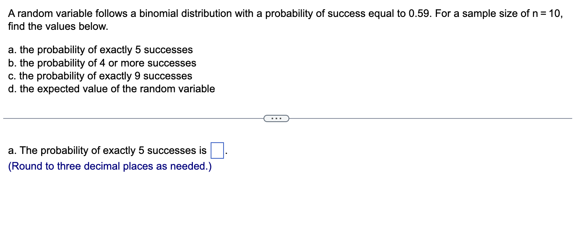This screenshot has height=249, width=573.
Task: Select the '(Round to three decimal places as needed.)' hint
Action: pyautogui.click(x=109, y=166)
